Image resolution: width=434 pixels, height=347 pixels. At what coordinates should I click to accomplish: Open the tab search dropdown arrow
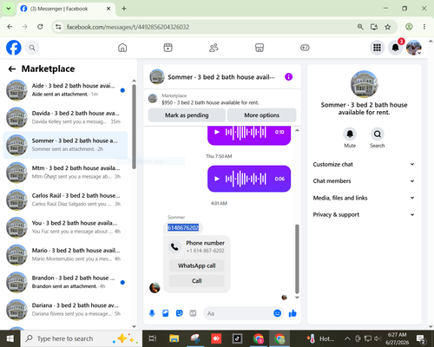9,9
